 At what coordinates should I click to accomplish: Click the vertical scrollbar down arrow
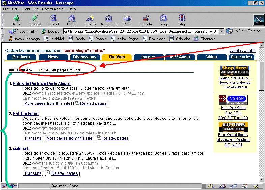click(262, 180)
